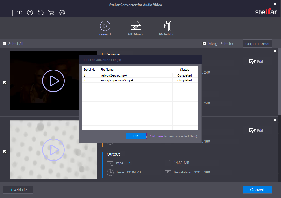Viewport: 281px width, 198px height.
Task: Click the 14.82 MB file size icon
Action: click(168, 163)
